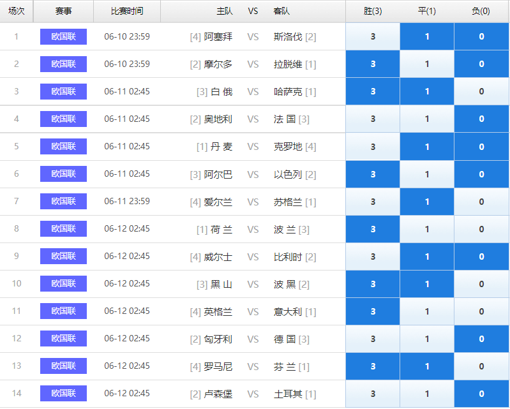Select draw (1) for 奥地利 vs 法国
Screen dimensions: 510x409
[427, 119]
